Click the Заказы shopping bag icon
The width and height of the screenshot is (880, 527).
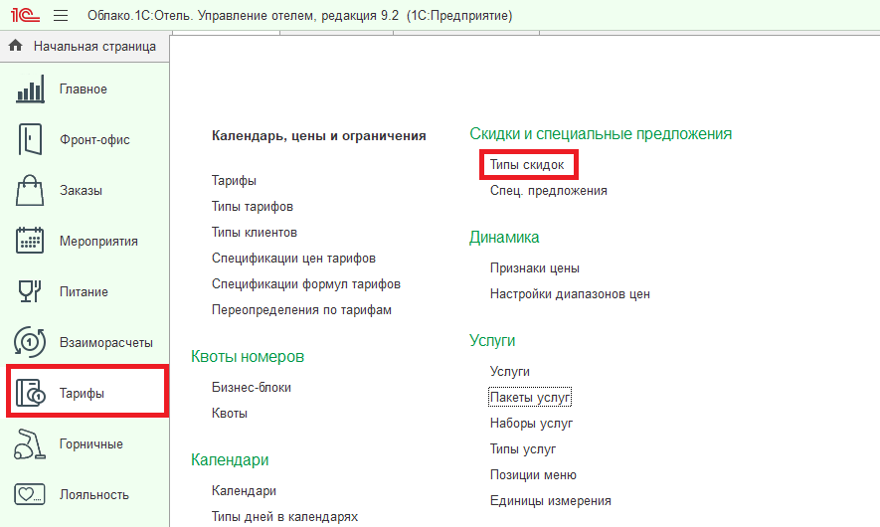30,190
